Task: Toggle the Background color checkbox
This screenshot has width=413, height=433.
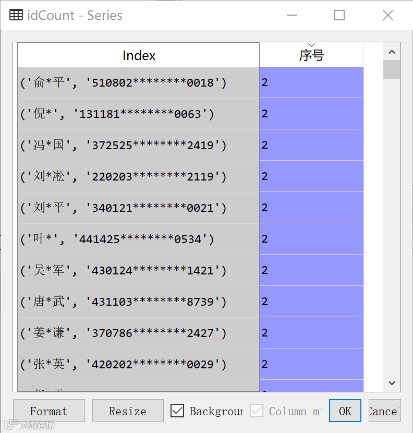Action: tap(177, 411)
